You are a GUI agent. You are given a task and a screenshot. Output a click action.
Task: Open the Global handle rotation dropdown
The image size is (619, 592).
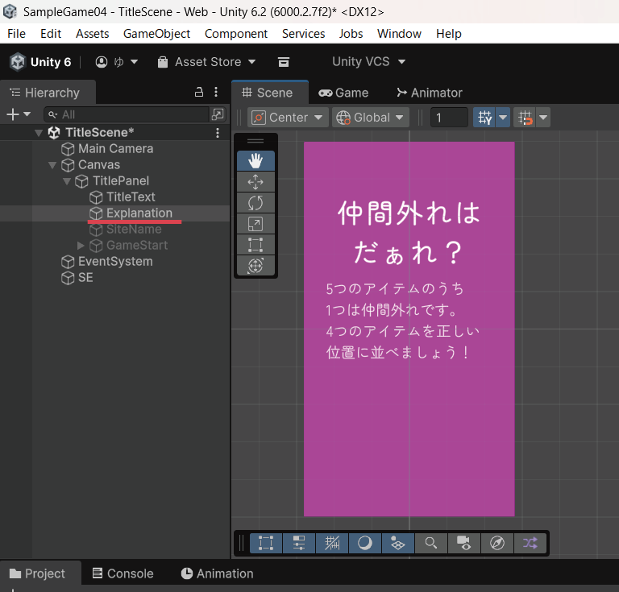click(371, 118)
